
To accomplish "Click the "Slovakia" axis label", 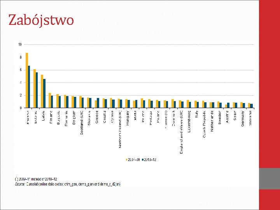I will 89,118.
